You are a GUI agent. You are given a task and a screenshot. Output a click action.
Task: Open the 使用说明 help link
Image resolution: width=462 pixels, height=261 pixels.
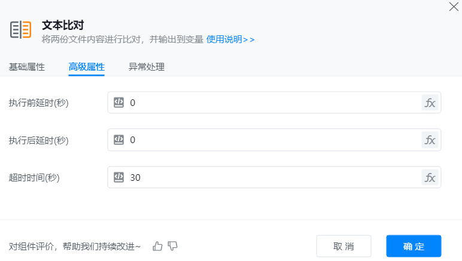pos(230,40)
